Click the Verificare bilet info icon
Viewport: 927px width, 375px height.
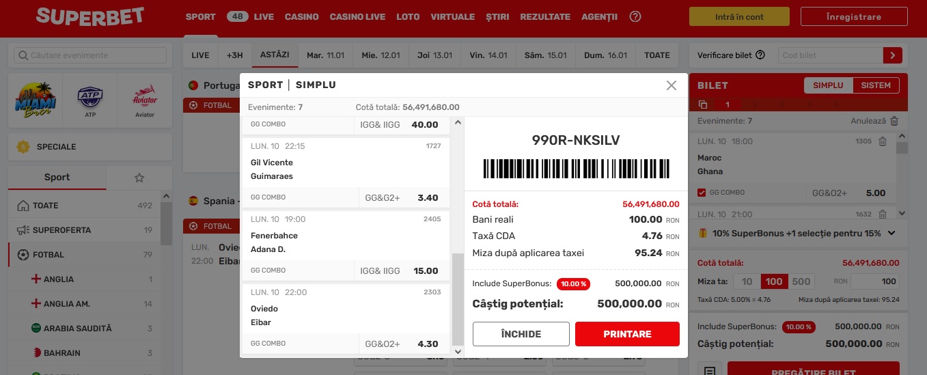pos(760,55)
